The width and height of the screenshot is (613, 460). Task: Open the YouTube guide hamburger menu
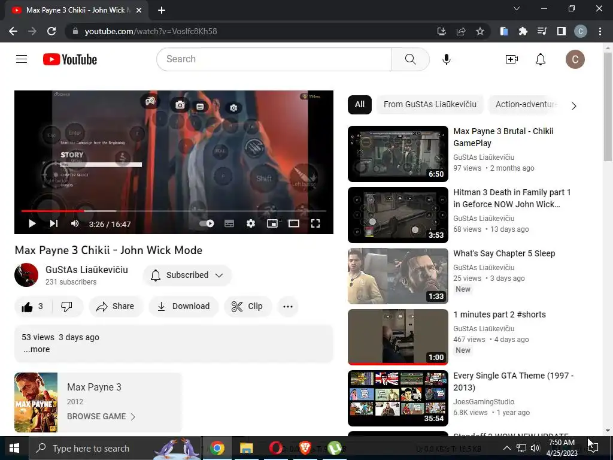click(x=22, y=59)
